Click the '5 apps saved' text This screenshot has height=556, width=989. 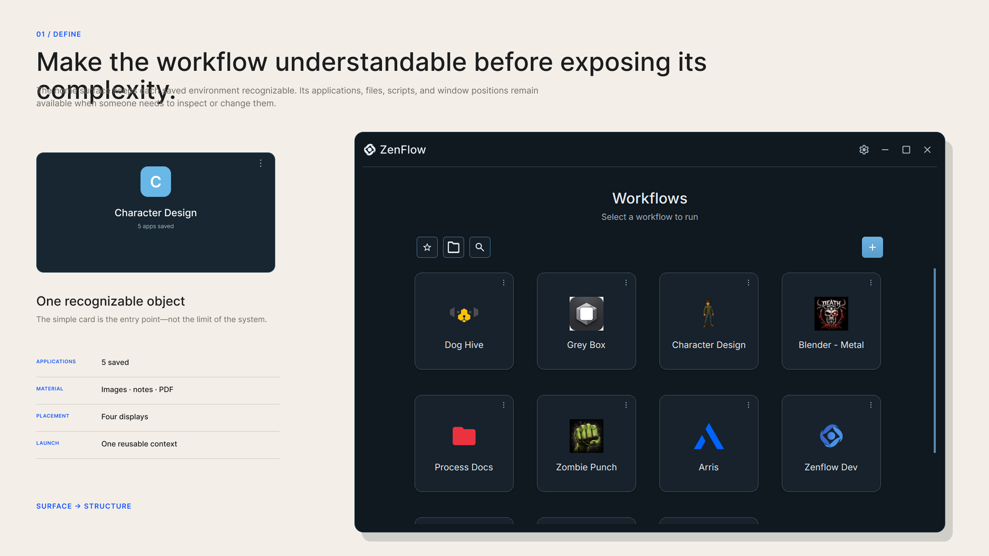(x=156, y=226)
